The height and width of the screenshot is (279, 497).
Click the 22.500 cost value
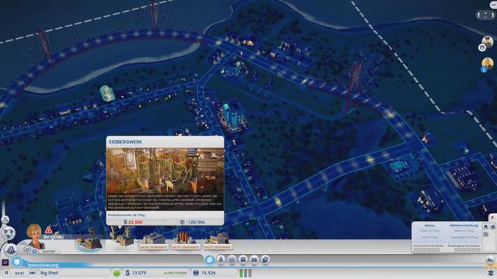135,222
